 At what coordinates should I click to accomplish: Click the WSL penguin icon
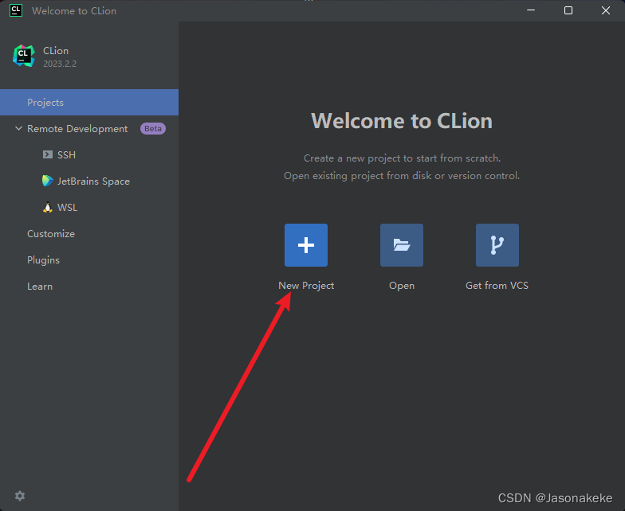[48, 207]
